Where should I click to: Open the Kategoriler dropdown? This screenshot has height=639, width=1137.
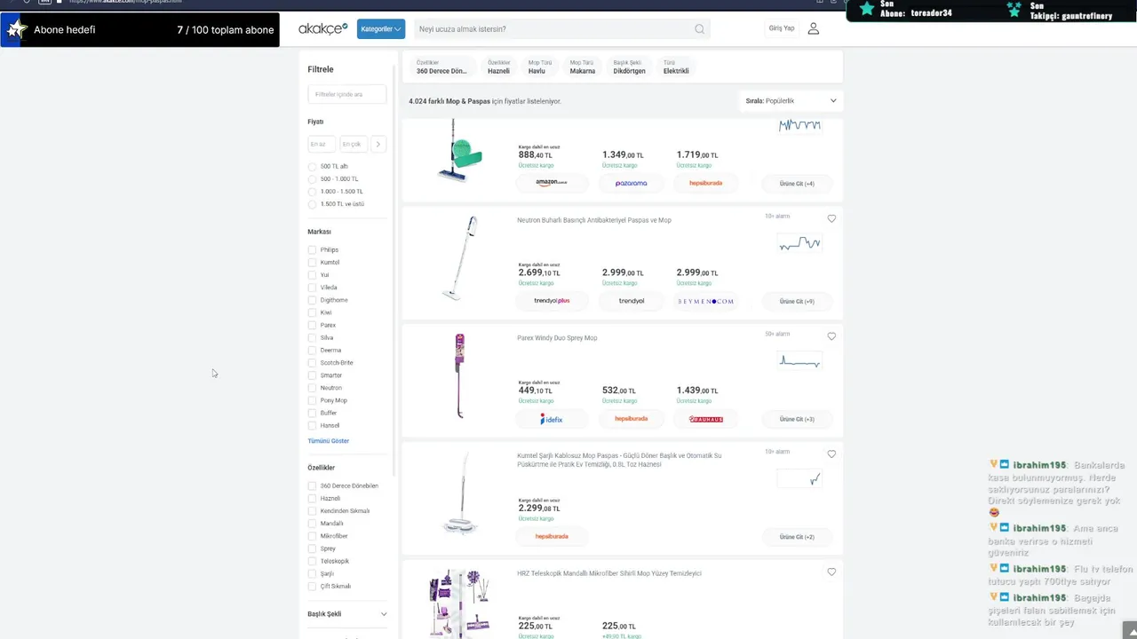(x=381, y=29)
